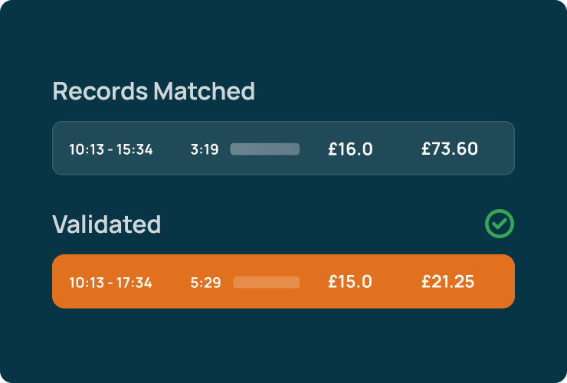The image size is (567, 383).
Task: Click the 10:13 - 15:34 time range
Action: pyautogui.click(x=111, y=149)
